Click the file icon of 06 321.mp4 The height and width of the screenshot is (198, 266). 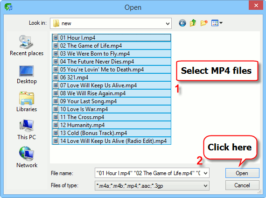56,77
